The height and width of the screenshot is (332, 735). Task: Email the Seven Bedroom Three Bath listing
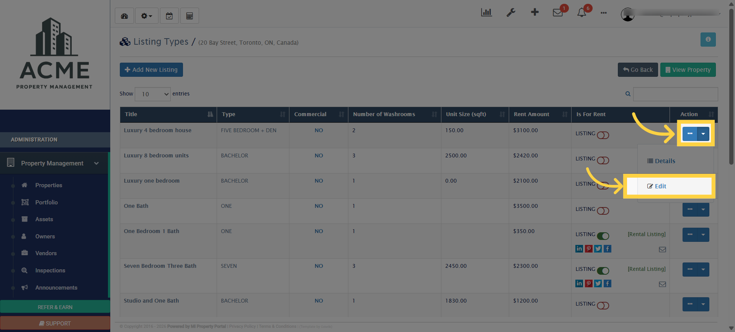click(x=662, y=284)
